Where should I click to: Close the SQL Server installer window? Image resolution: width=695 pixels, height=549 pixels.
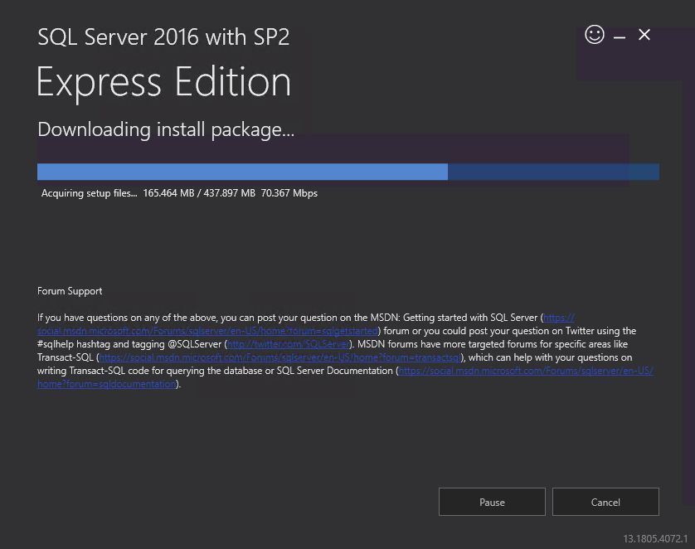[644, 35]
